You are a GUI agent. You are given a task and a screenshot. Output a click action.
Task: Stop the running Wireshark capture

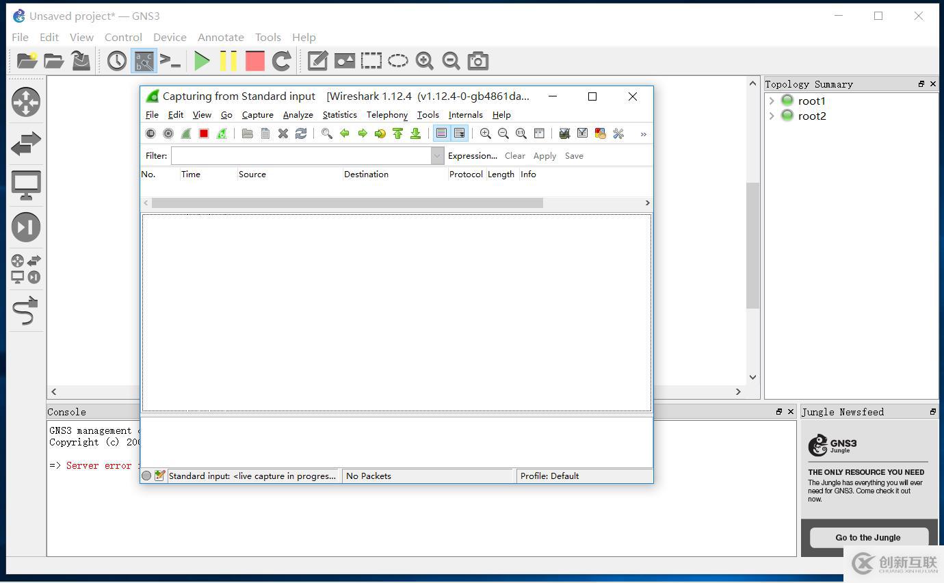tap(204, 133)
